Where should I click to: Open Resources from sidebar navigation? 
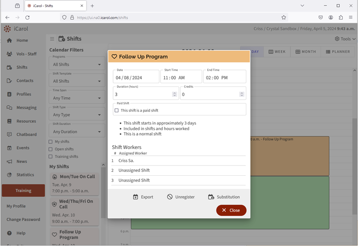[26, 121]
